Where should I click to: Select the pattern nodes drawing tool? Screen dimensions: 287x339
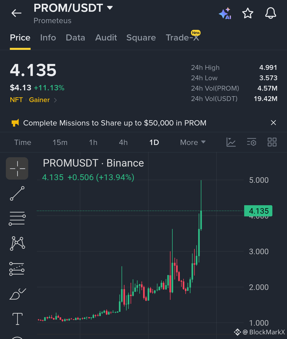click(17, 243)
